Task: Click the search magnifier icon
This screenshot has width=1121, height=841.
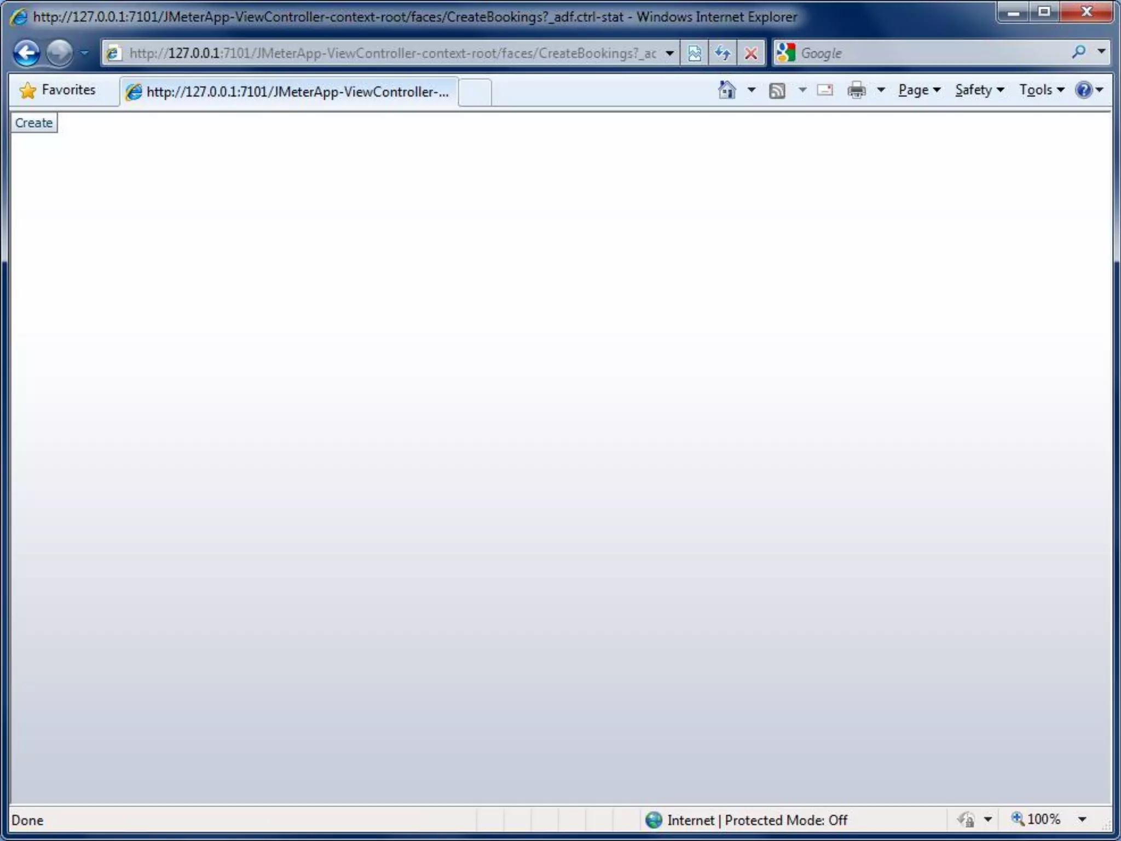Action: pos(1078,53)
